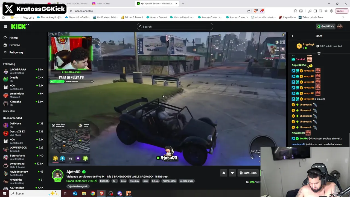The image size is (350, 197).
Task: Open DestroX88X Live Music channel
Action: [23, 133]
